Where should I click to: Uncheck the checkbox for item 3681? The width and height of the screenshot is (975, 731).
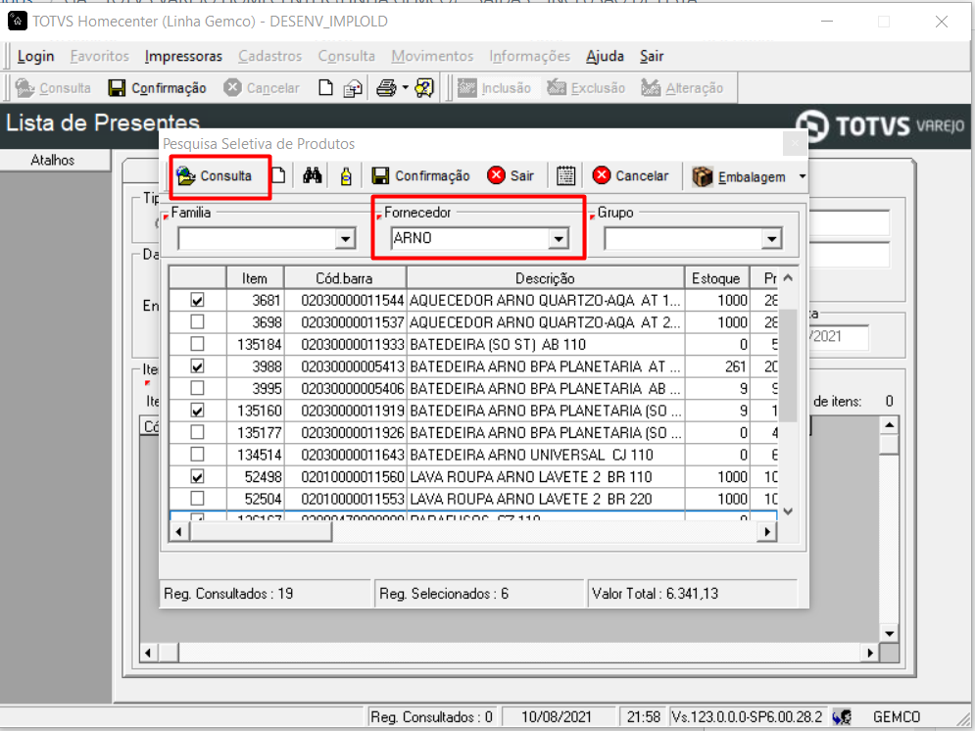pyautogui.click(x=197, y=300)
